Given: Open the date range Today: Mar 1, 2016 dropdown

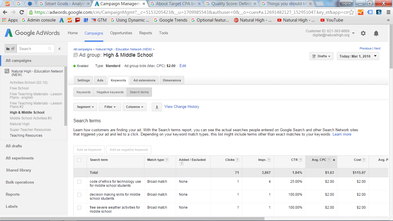Looking at the screenshot, I should (x=358, y=56).
